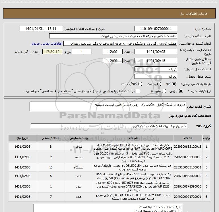Click the response deadline date 1401/02/05 field
The width and height of the screenshot is (219, 212).
click(156, 52)
